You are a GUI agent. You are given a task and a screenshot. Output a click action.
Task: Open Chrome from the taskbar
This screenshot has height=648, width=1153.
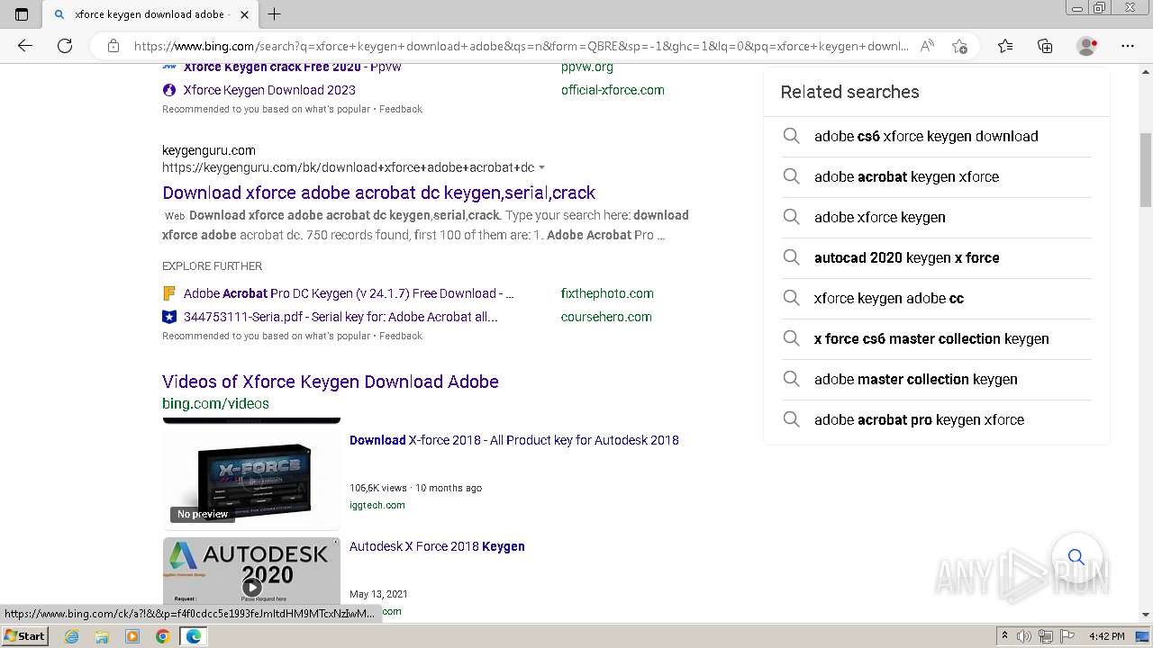(x=162, y=636)
